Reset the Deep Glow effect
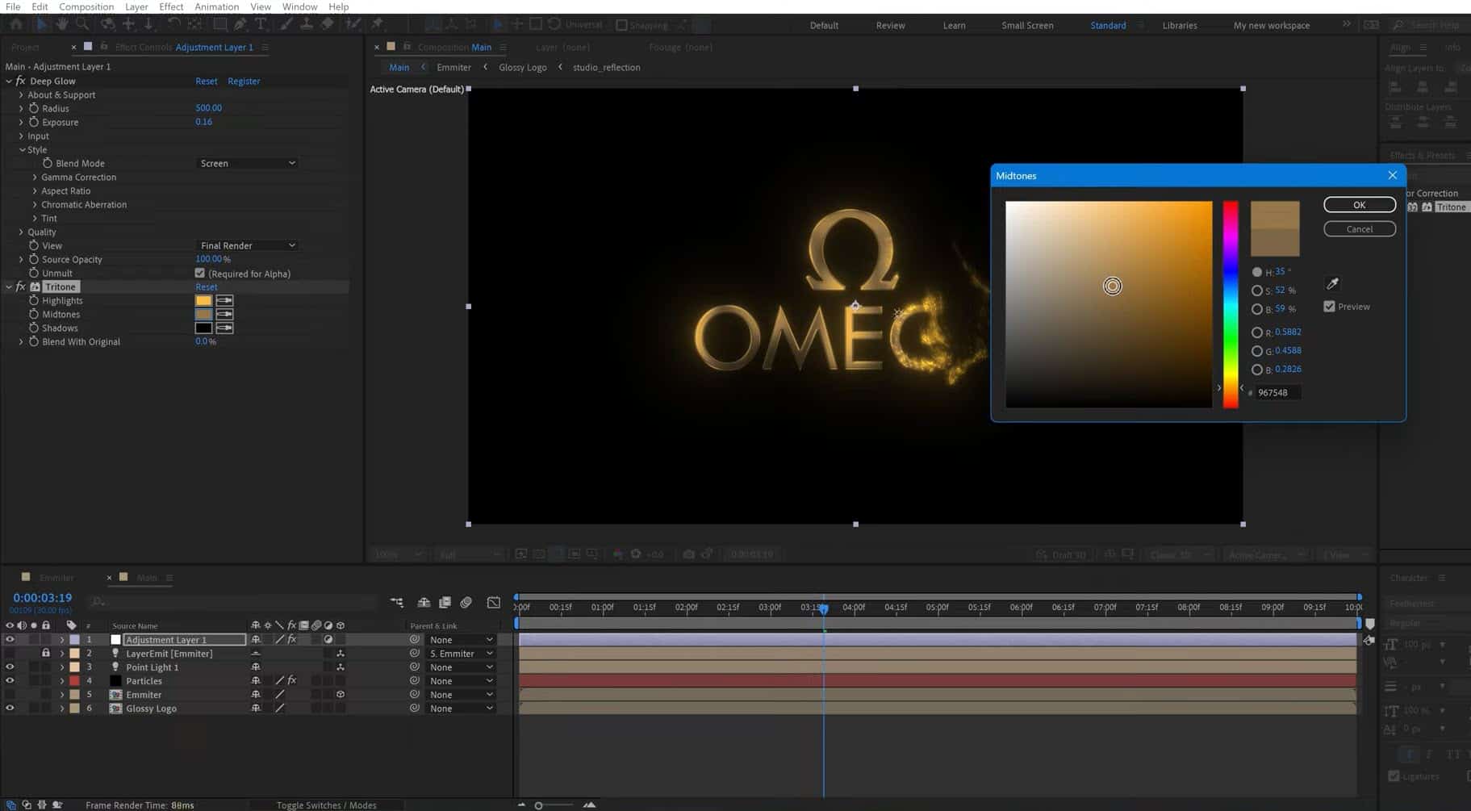The image size is (1471, 811). pos(207,81)
